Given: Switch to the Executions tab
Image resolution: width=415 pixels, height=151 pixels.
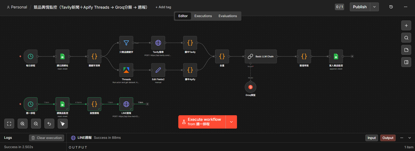Looking at the screenshot, I should (203, 16).
